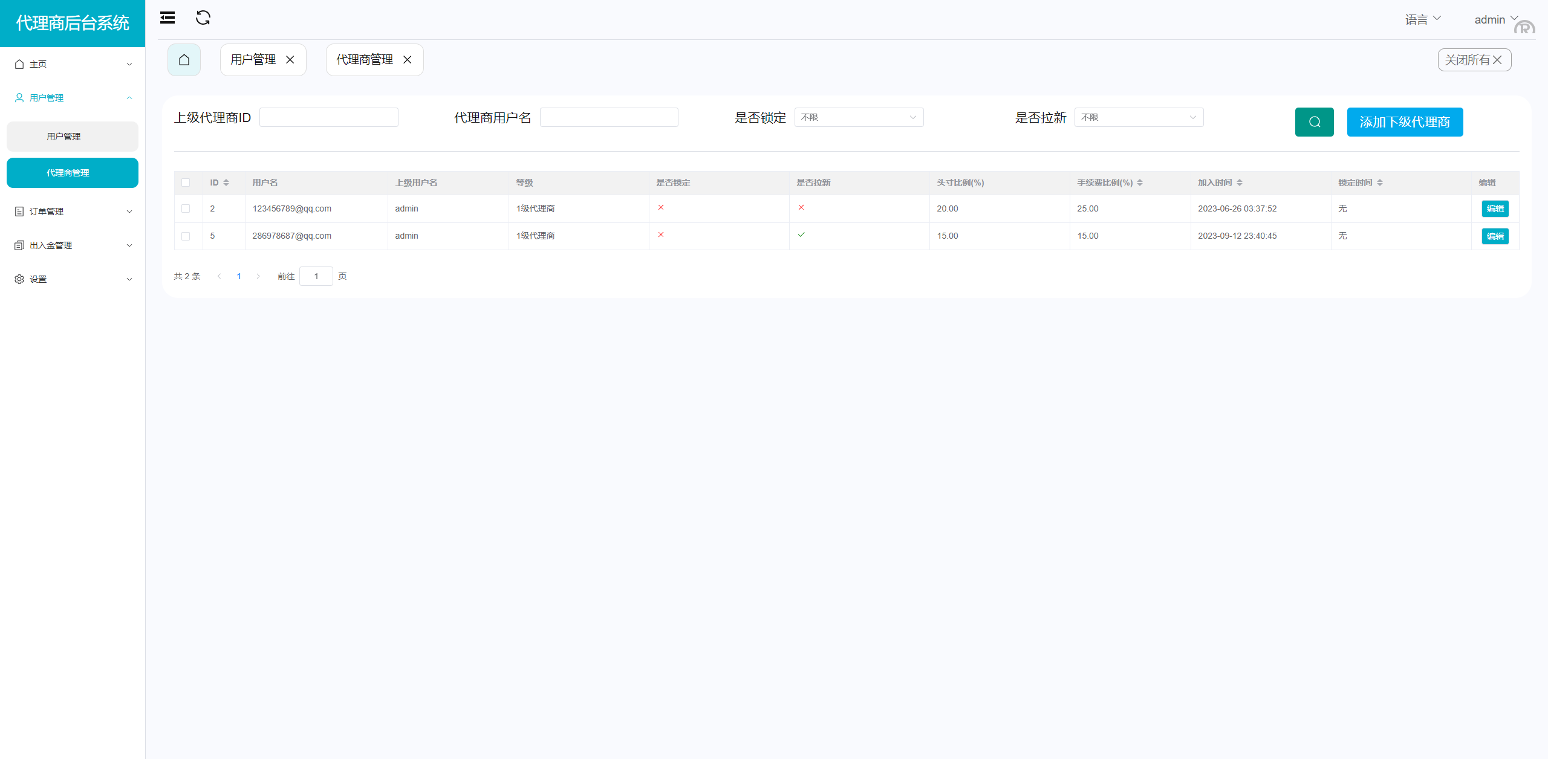Click the home tab icon
The width and height of the screenshot is (1548, 759).
click(183, 60)
